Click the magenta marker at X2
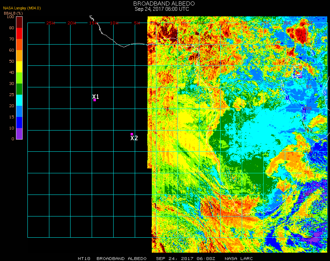 [132, 134]
